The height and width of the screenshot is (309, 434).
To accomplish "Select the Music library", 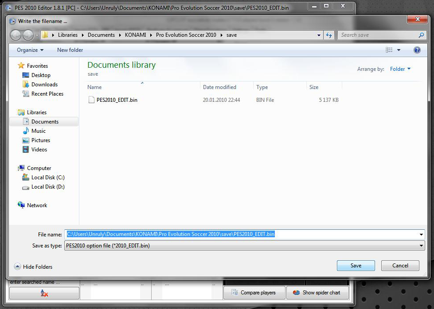I will click(38, 131).
